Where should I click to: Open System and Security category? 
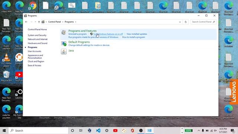click(37, 35)
